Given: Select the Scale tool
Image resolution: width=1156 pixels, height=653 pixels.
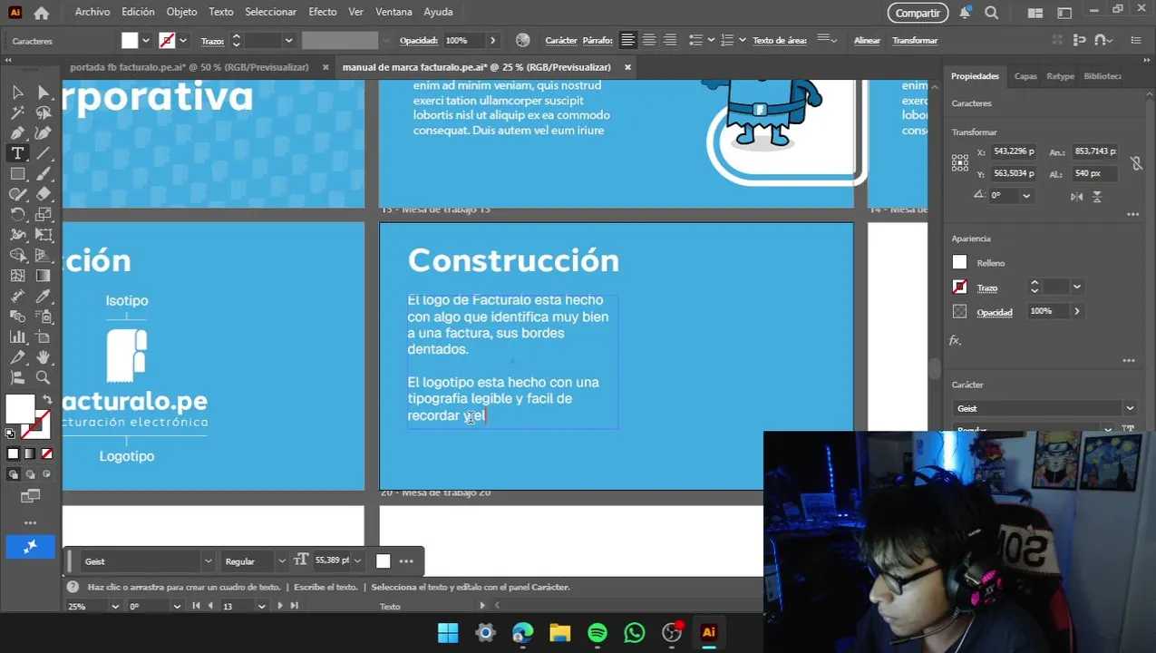Looking at the screenshot, I should pyautogui.click(x=44, y=215).
